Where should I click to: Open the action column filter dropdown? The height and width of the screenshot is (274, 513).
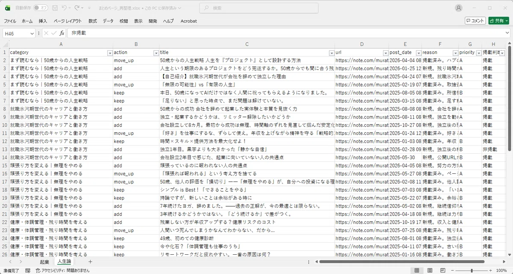tap(156, 53)
